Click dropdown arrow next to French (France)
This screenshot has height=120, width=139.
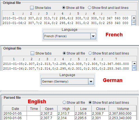[93, 36]
